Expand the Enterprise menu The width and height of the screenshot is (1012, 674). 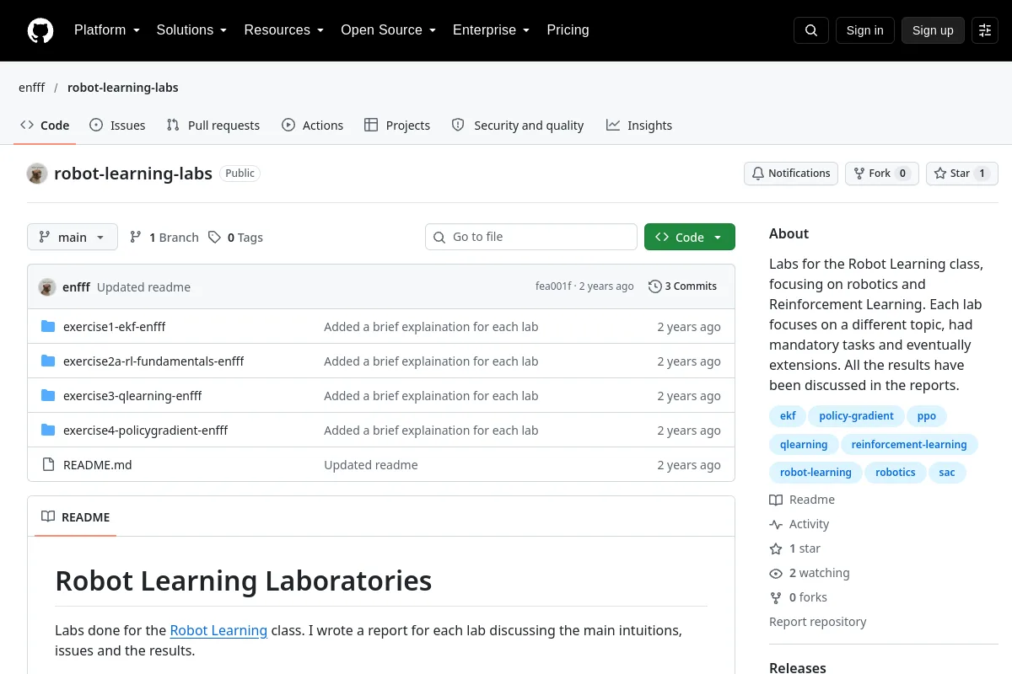click(492, 30)
